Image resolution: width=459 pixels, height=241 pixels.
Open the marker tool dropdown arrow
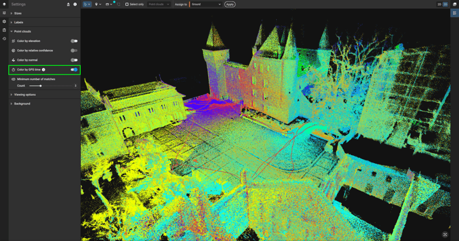pos(100,5)
